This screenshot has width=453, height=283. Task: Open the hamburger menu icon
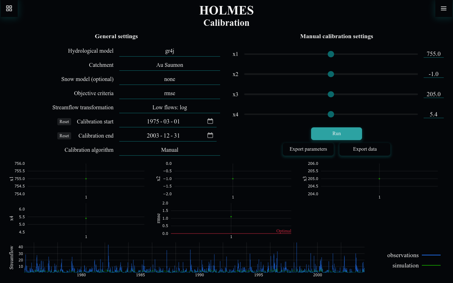[443, 8]
